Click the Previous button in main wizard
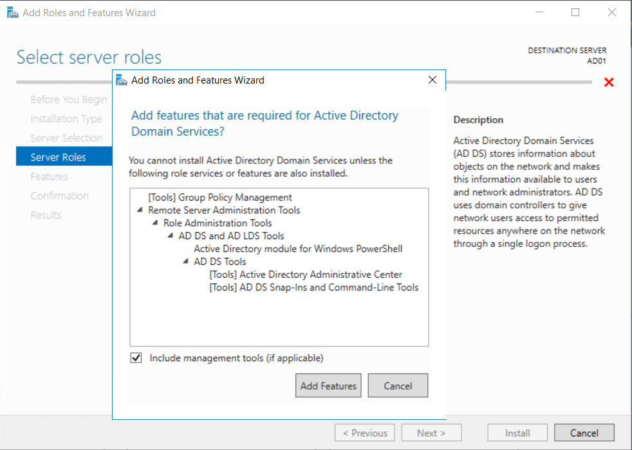632x450 pixels. pyautogui.click(x=365, y=433)
